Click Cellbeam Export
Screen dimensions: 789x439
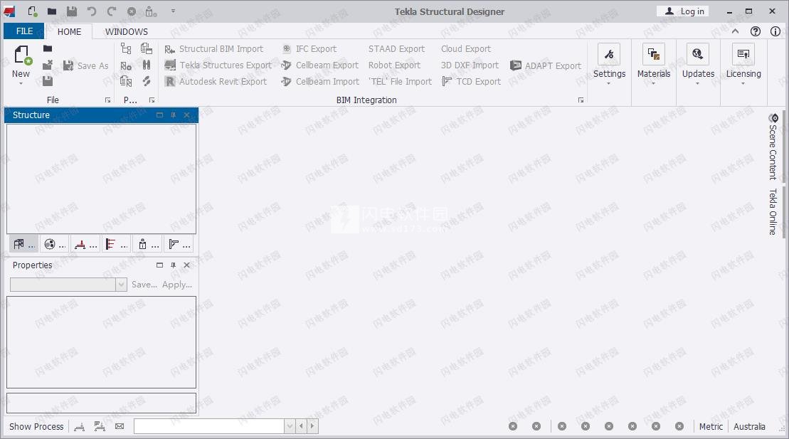319,65
